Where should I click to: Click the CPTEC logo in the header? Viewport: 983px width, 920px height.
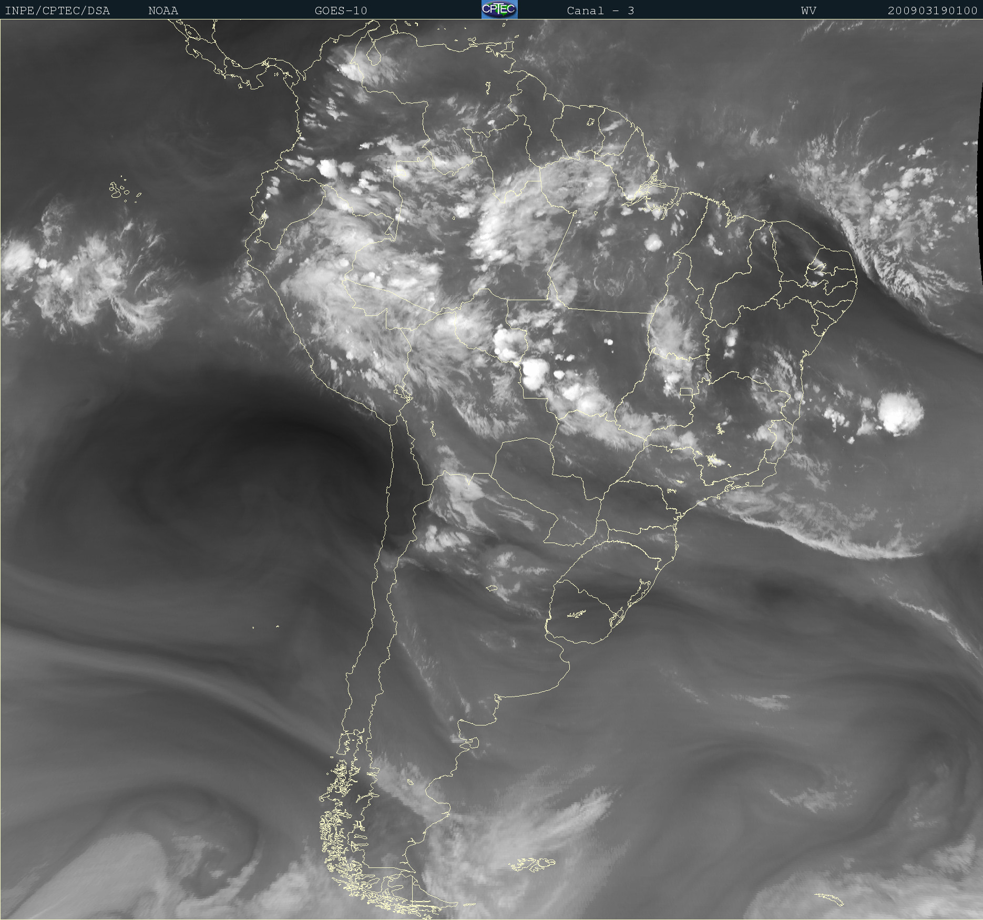[x=499, y=9]
